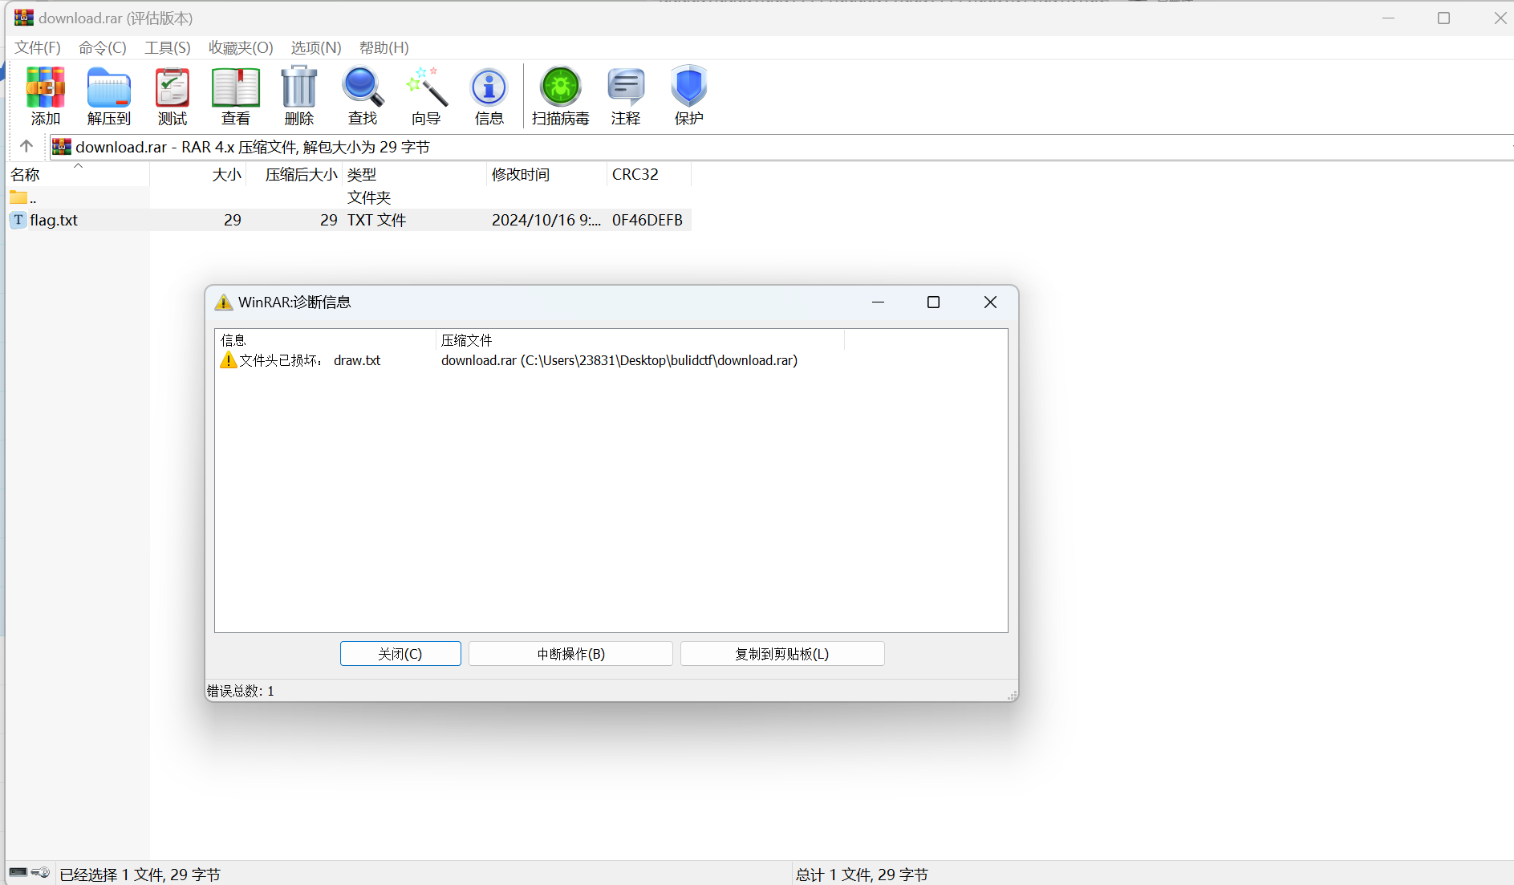Click the archive icon in address bar
This screenshot has width=1514, height=885.
[x=62, y=146]
